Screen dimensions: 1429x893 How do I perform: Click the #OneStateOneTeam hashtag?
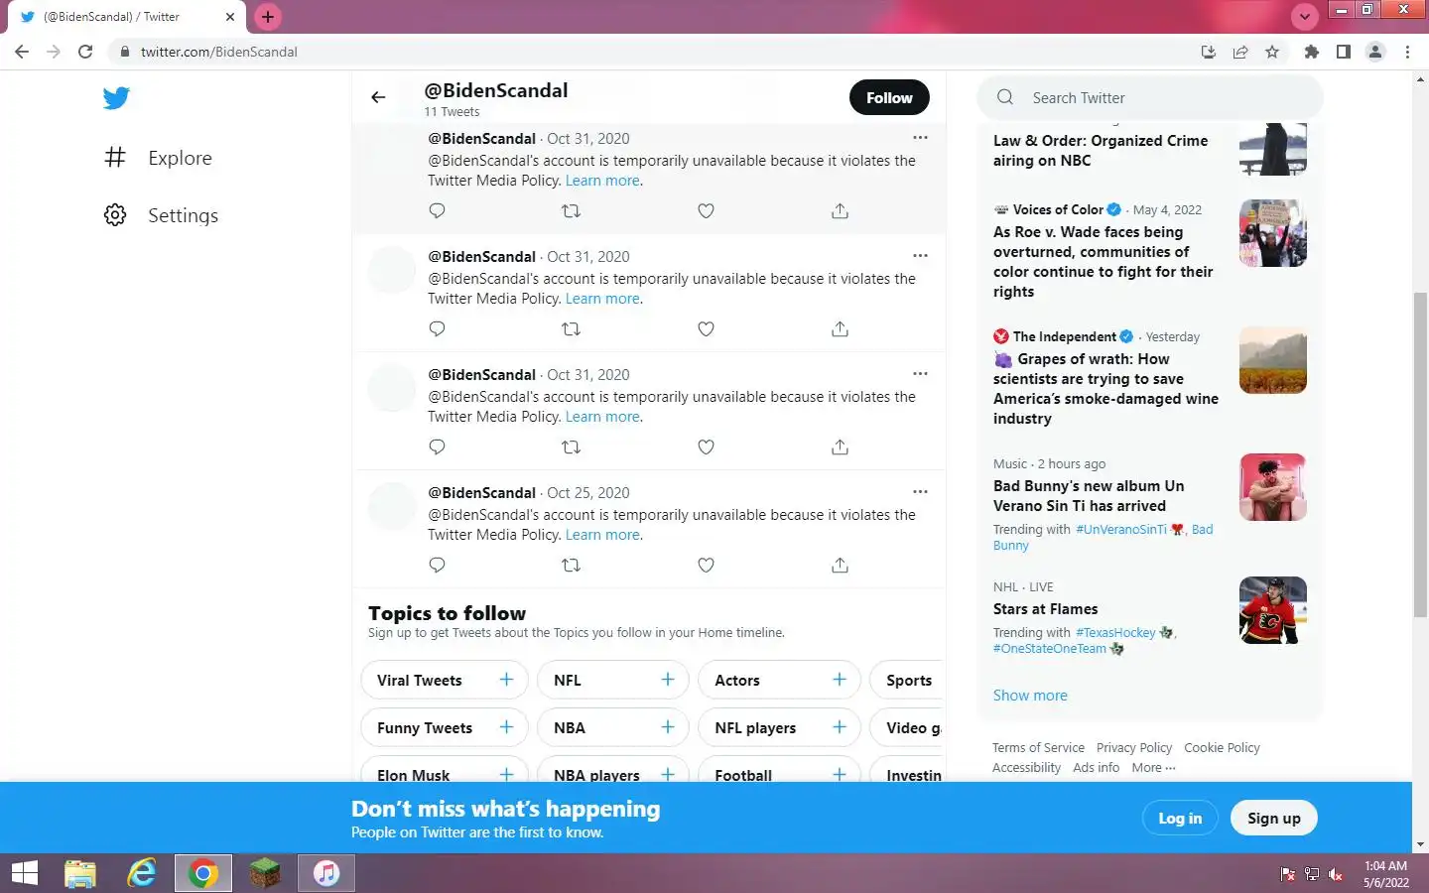click(1050, 648)
